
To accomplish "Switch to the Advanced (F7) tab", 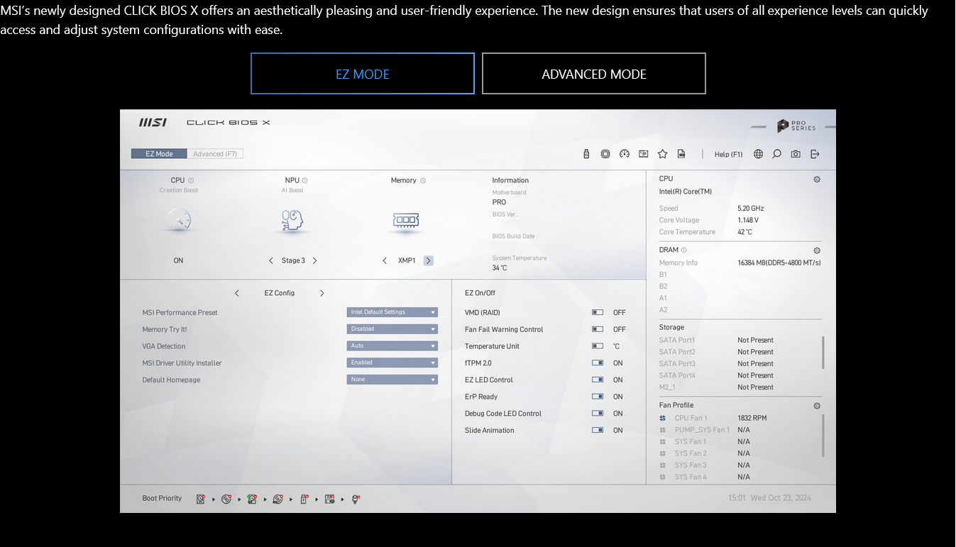I will pos(215,154).
